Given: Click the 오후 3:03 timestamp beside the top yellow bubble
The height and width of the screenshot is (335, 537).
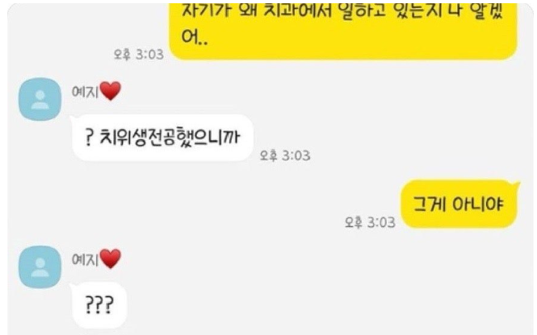Looking at the screenshot, I should [x=139, y=54].
